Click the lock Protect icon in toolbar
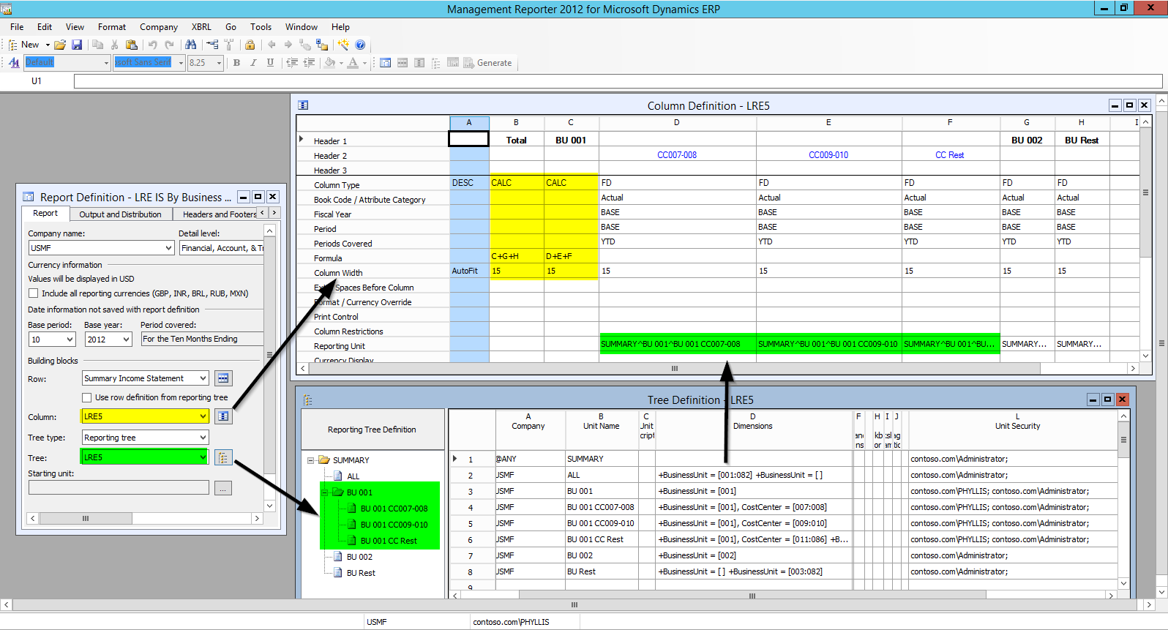The image size is (1168, 630). pyautogui.click(x=250, y=45)
